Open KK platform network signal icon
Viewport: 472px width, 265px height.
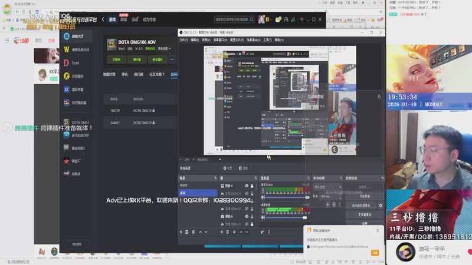pos(293,19)
